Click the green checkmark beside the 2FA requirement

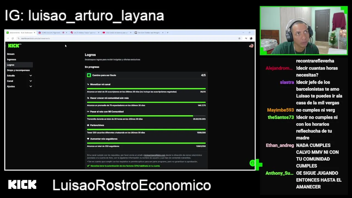pyautogui.click(x=88, y=166)
